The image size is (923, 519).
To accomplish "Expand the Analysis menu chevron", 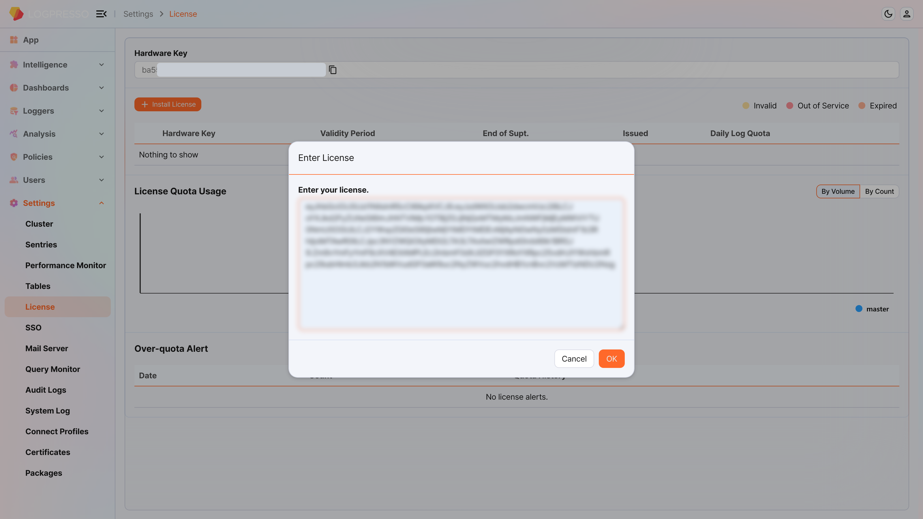I will pyautogui.click(x=102, y=134).
